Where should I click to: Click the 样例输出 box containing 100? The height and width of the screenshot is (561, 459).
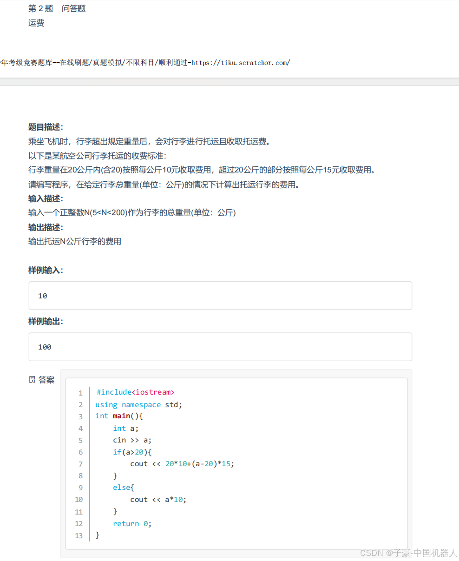(220, 347)
